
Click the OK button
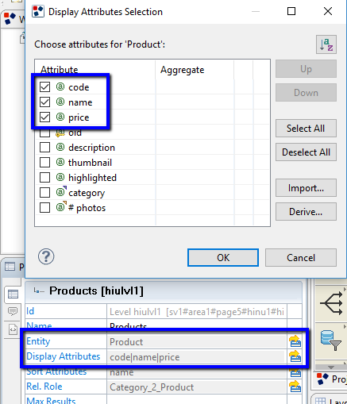223,257
